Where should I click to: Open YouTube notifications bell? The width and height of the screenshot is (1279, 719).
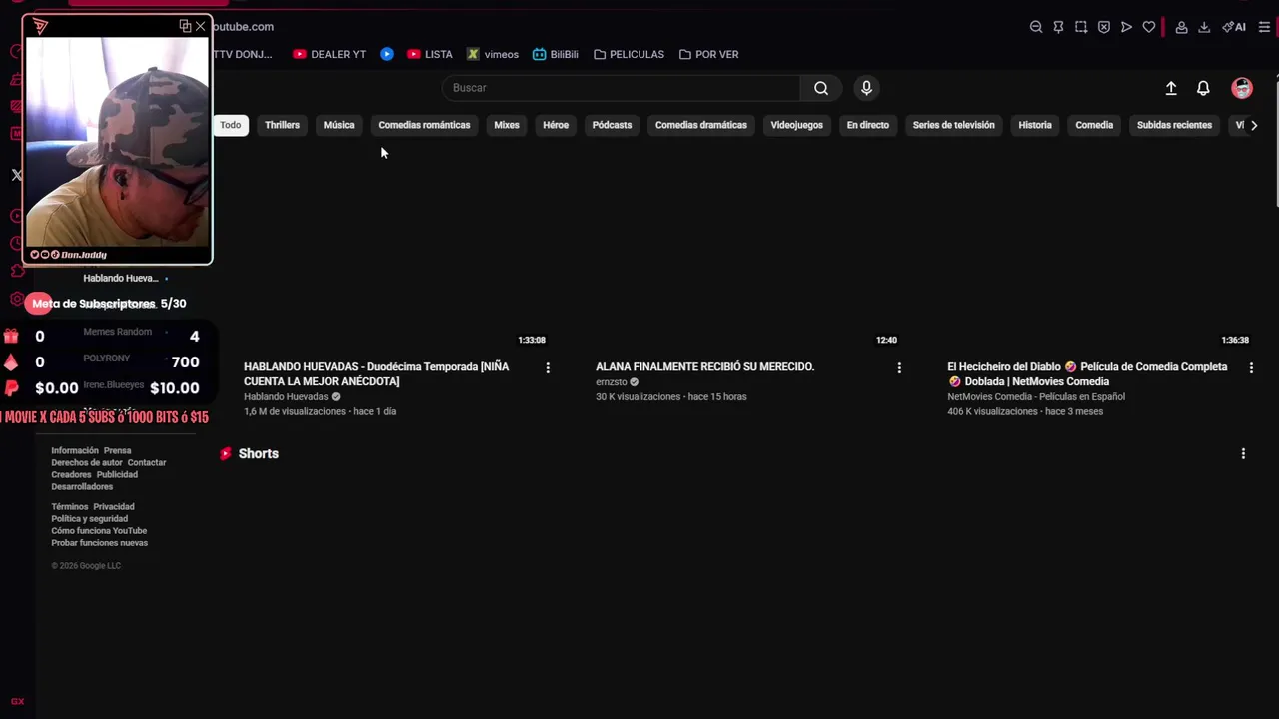coord(1203,88)
